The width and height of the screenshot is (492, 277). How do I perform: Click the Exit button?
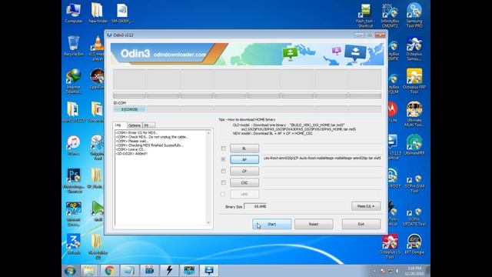361,224
